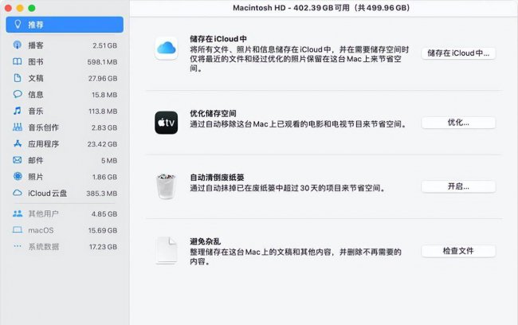Image resolution: width=518 pixels, height=325 pixels.
Task: Click the 系统数据 label
Action: point(43,247)
